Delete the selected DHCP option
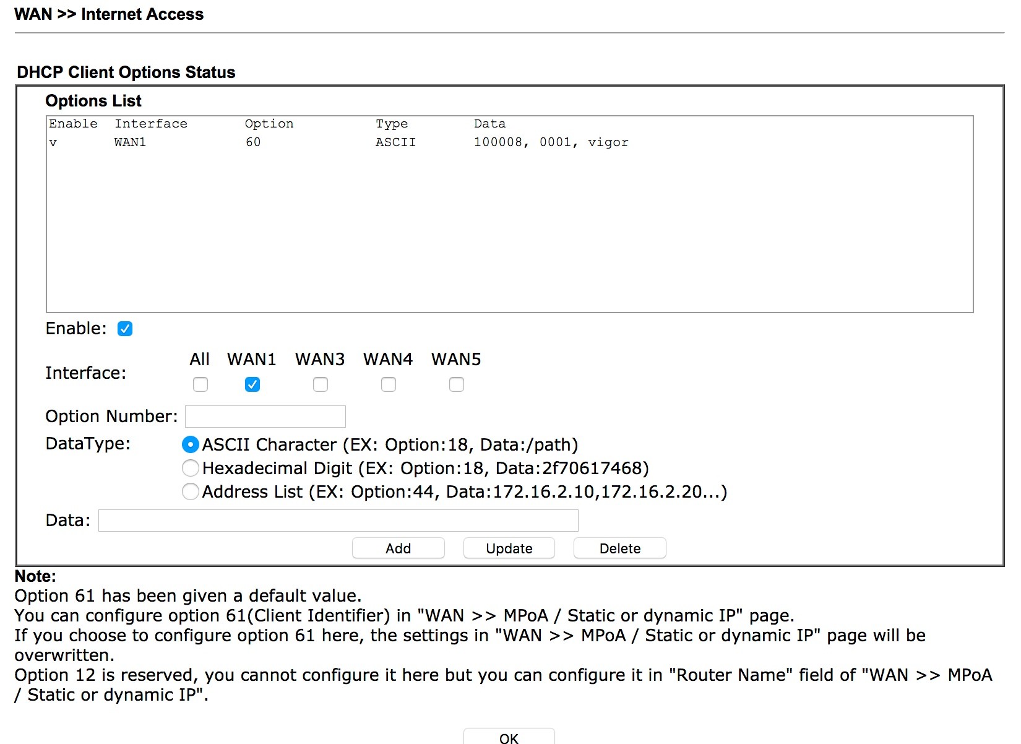 619,548
